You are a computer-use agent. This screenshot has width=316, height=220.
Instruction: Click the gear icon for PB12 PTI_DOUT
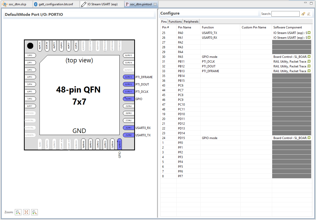click(309, 66)
